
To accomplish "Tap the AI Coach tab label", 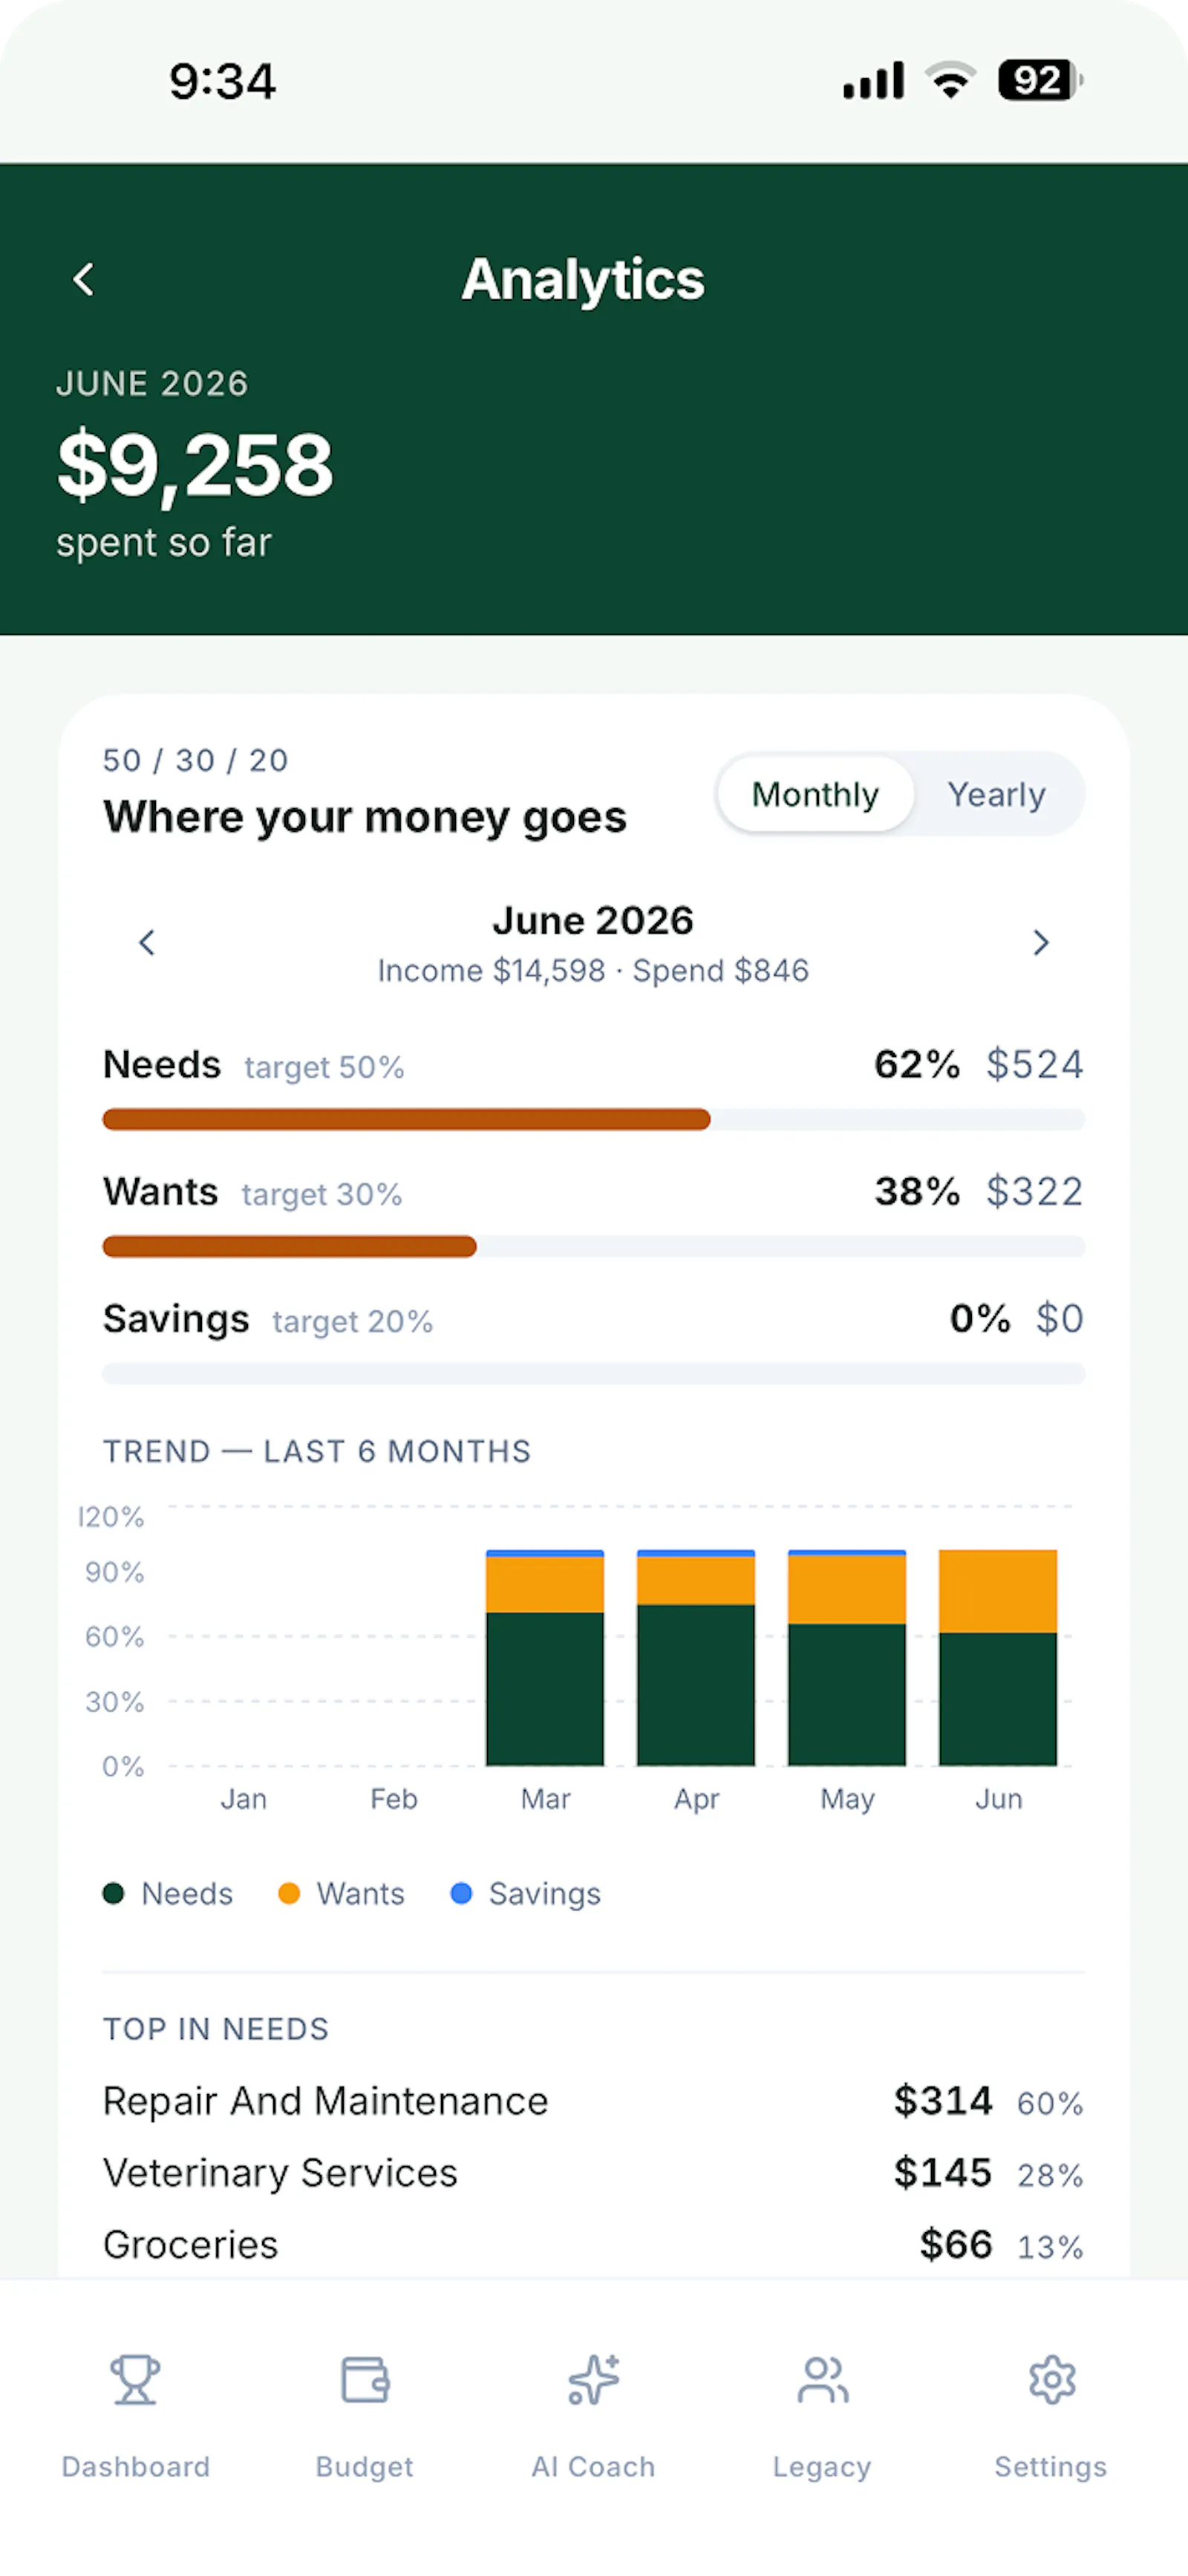I will [593, 2466].
